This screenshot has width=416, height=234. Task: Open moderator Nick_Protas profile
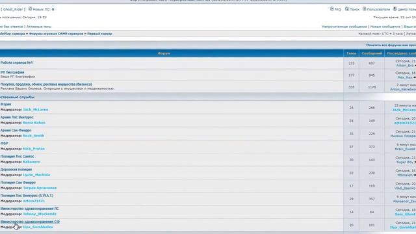34,149
